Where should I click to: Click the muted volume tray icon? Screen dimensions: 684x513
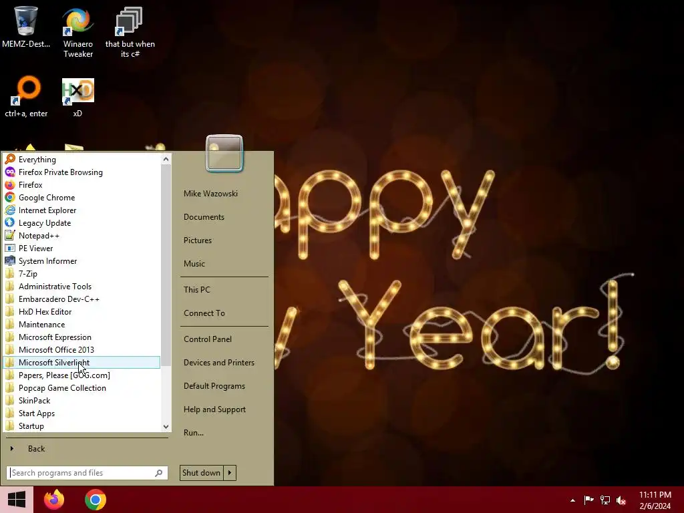(x=621, y=500)
